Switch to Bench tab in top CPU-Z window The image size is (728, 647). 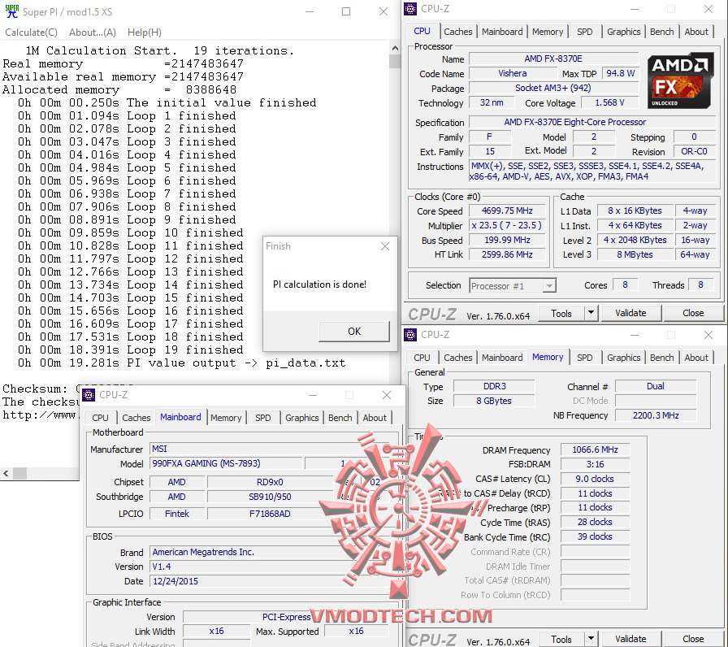[x=661, y=32]
